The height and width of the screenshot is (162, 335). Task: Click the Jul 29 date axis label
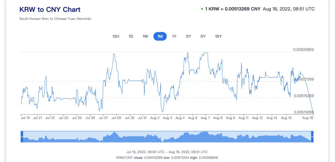tap(116, 118)
